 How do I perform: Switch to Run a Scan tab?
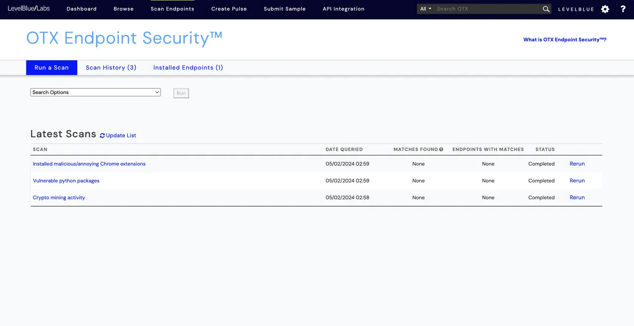[52, 68]
